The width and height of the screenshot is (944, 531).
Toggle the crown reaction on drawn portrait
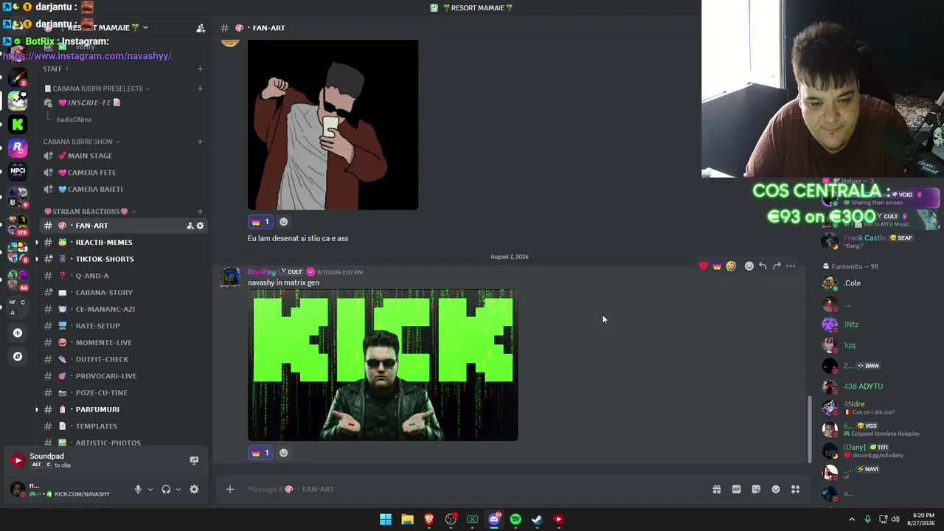pos(260,221)
